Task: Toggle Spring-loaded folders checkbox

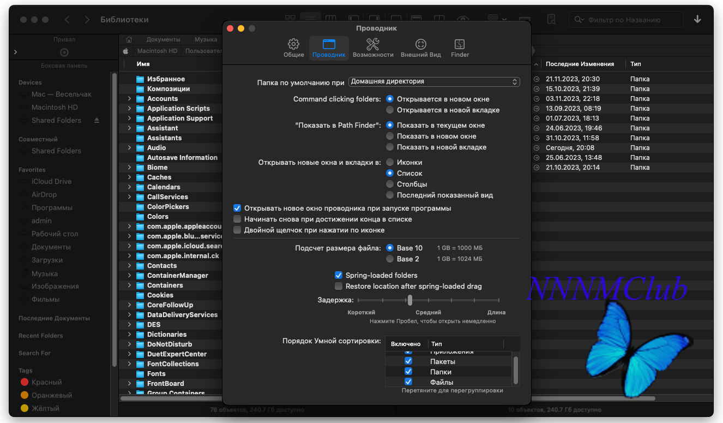Action: (339, 275)
